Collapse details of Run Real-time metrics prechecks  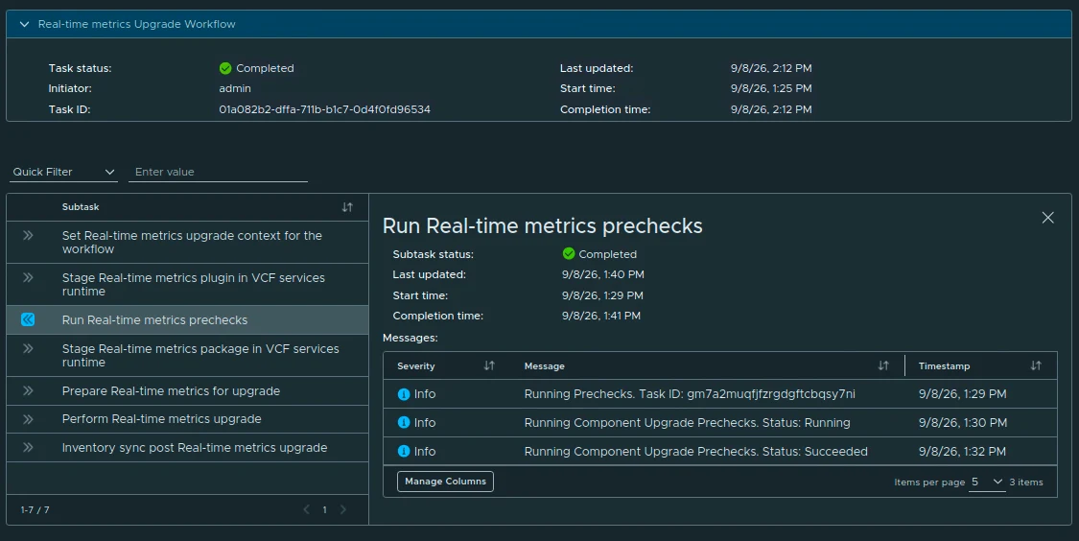pos(28,319)
